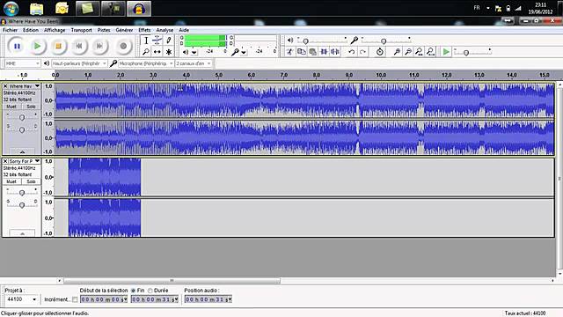Close the Where Hav track with X
Screen dimensions: 563x317
[5, 86]
